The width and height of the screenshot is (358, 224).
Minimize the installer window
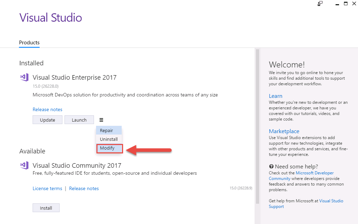(x=337, y=4)
